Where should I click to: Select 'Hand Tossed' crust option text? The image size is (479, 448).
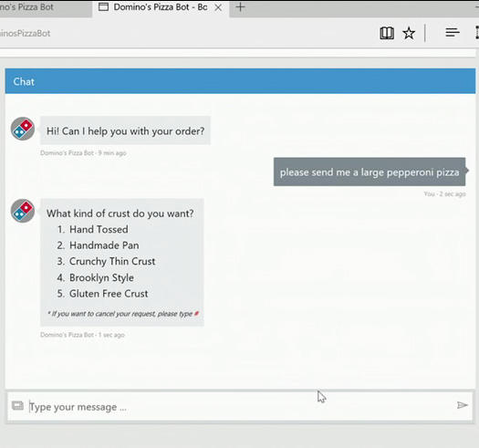coord(99,230)
